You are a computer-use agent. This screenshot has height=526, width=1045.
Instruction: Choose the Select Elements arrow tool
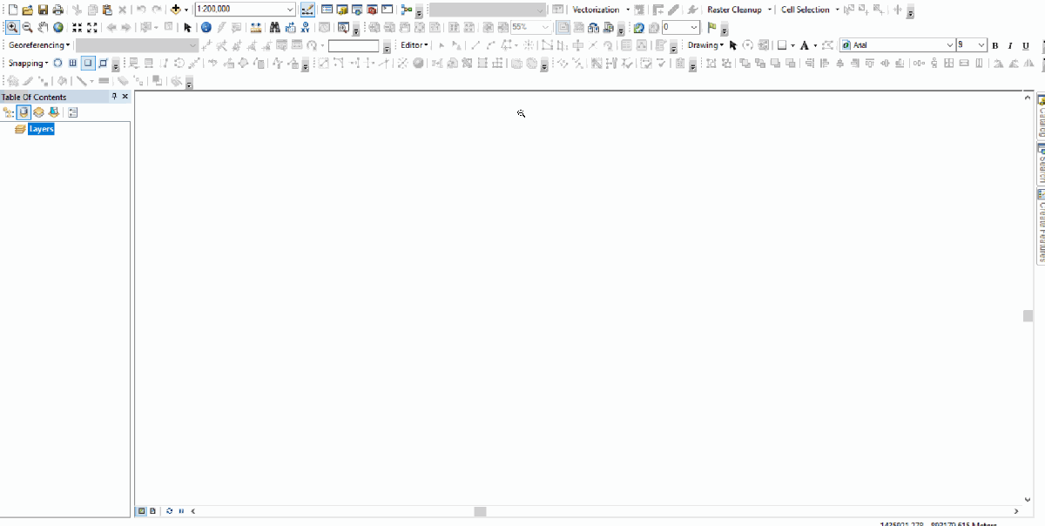[x=186, y=27]
